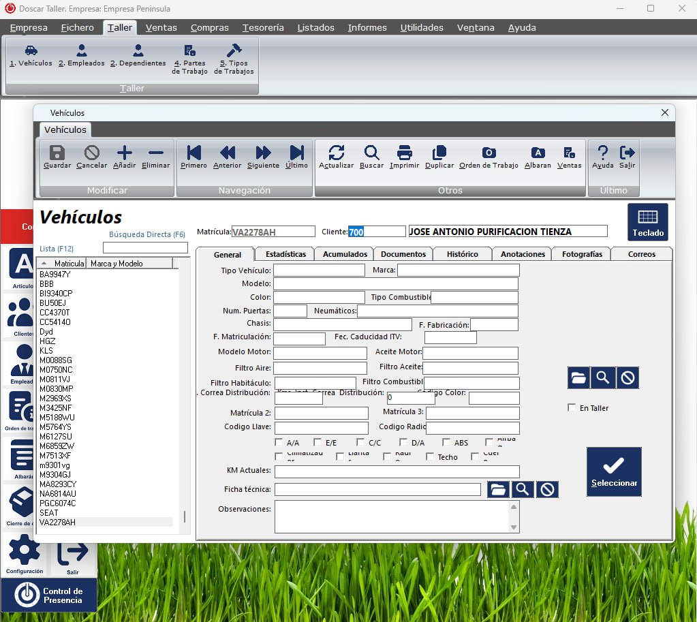Open Orden de Trabajo from toolbar
The width and height of the screenshot is (697, 622).
[489, 153]
